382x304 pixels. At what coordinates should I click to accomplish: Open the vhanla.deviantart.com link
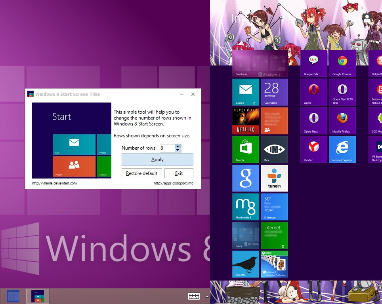point(54,183)
